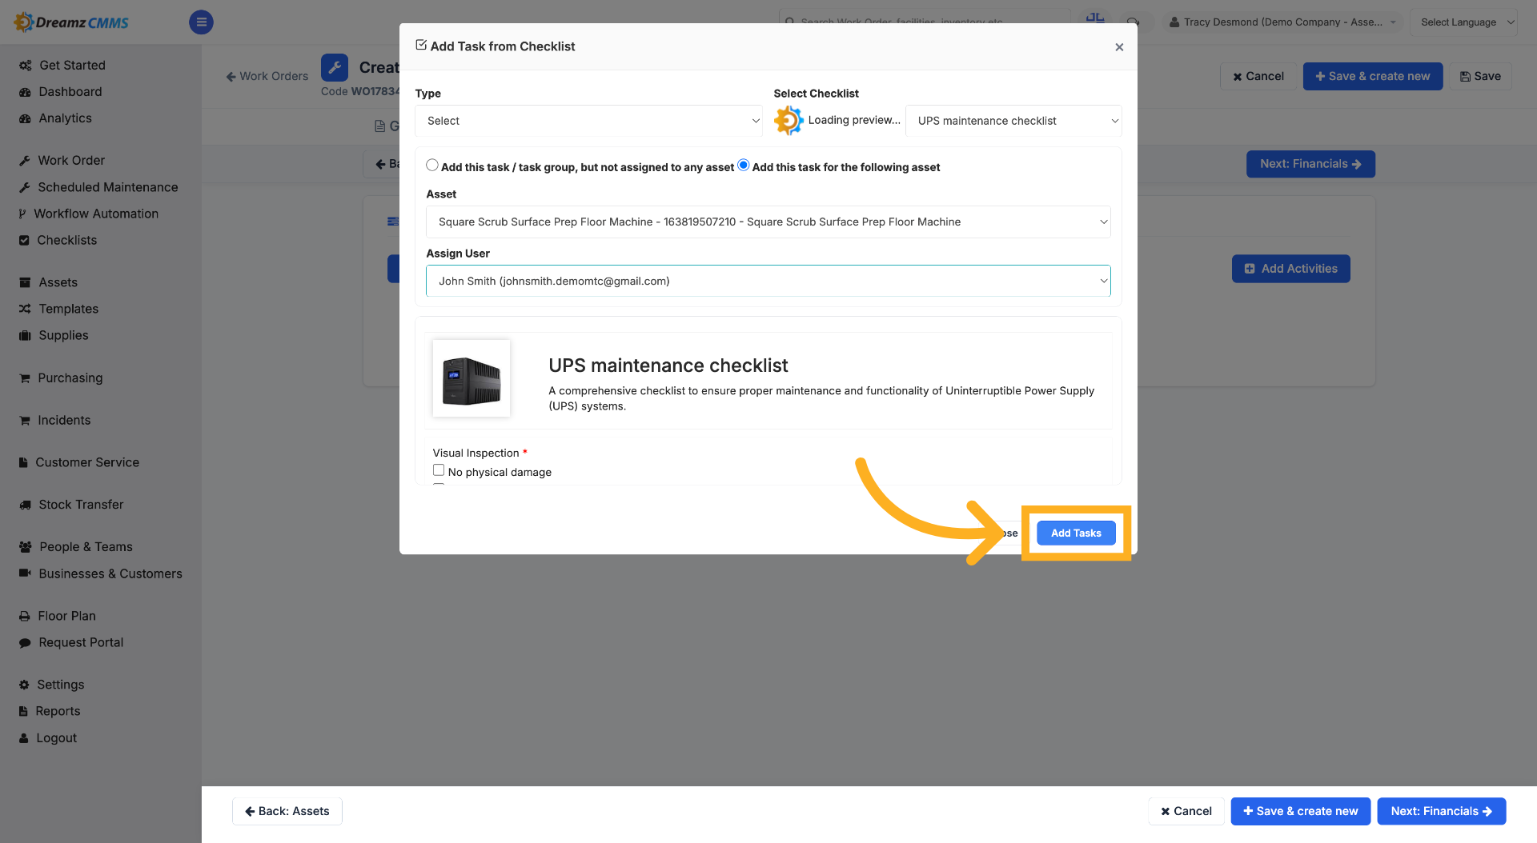
Task: Select 'not assigned to any asset' radio option
Action: [x=432, y=166]
